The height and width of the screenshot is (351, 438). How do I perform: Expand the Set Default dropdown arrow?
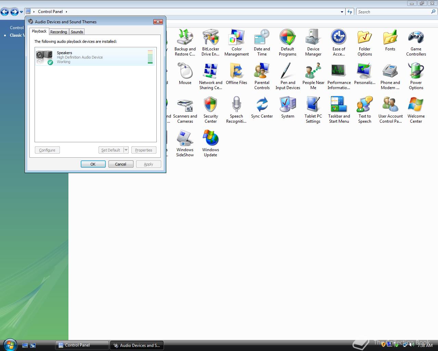click(126, 150)
